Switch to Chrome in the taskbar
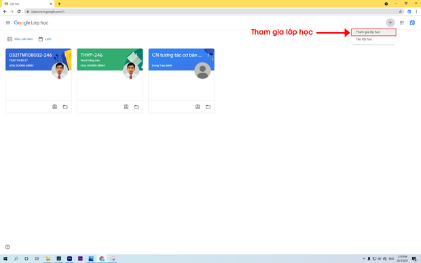The image size is (421, 263). click(x=102, y=259)
